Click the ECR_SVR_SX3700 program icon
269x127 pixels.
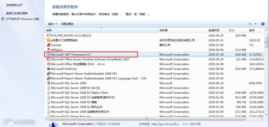click(x=48, y=36)
